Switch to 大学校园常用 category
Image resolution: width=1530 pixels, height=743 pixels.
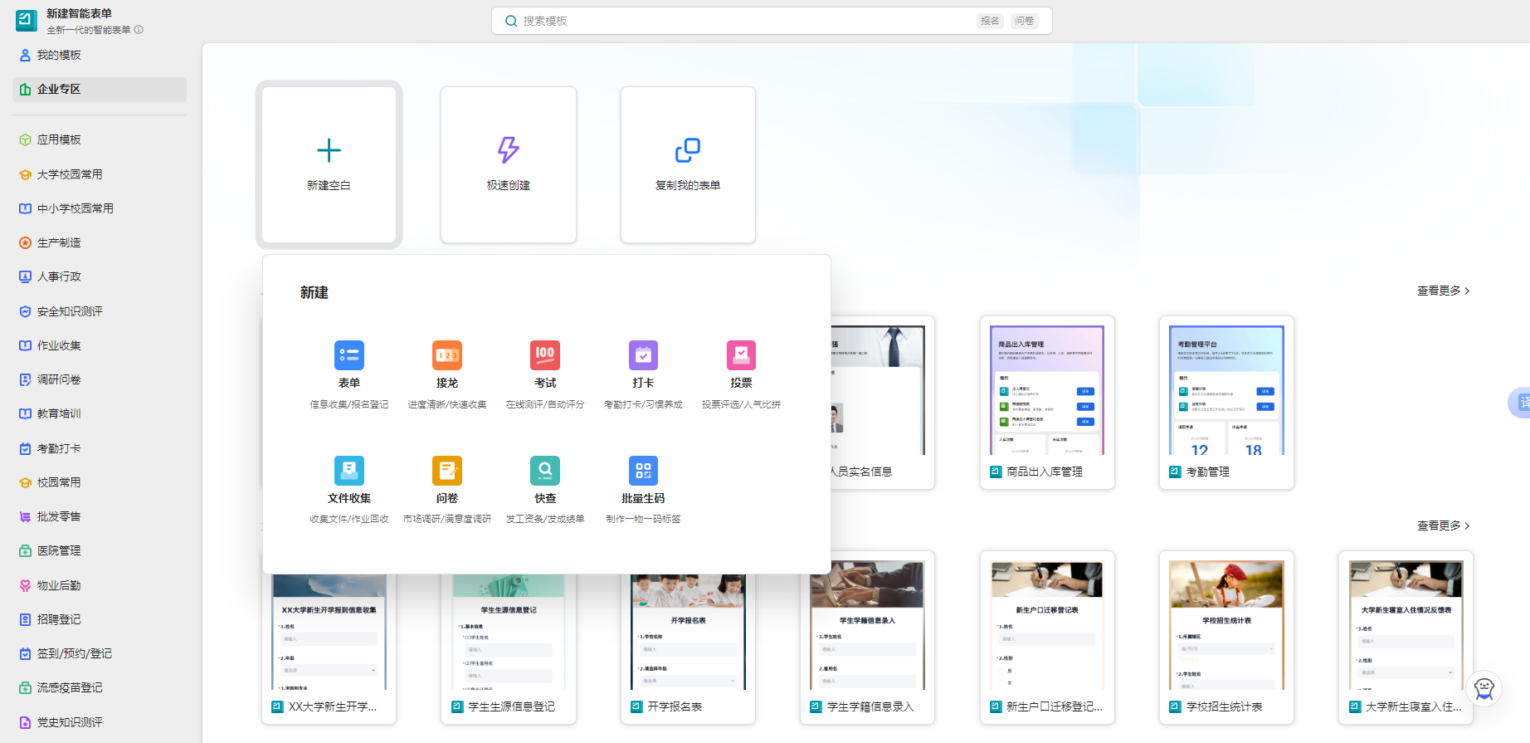coord(70,174)
